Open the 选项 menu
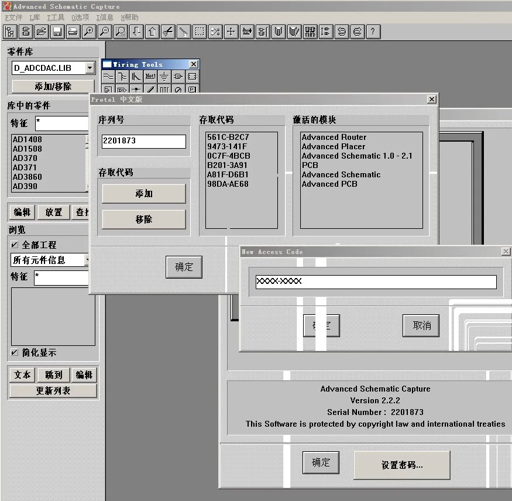 [x=80, y=18]
